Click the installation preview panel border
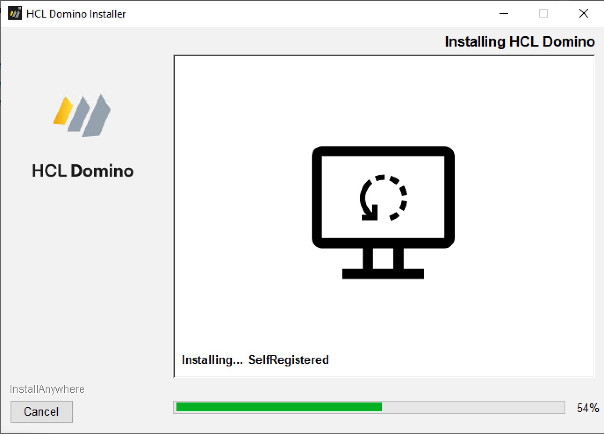This screenshot has width=604, height=435. pyautogui.click(x=384, y=56)
